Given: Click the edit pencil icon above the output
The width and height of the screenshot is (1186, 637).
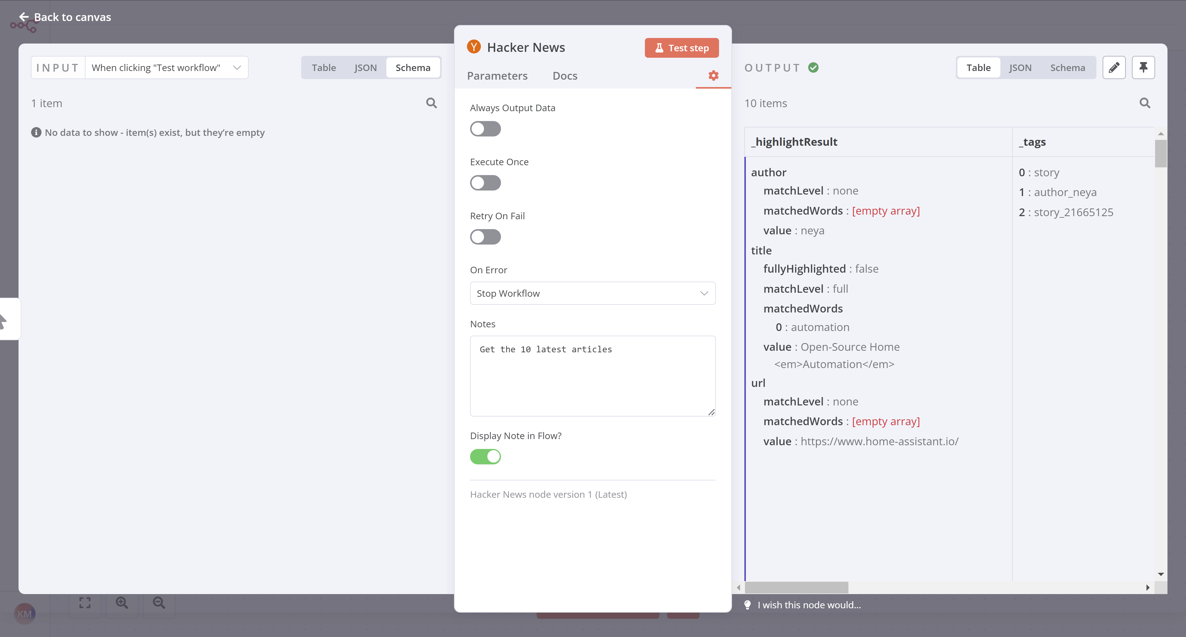Looking at the screenshot, I should coord(1114,67).
